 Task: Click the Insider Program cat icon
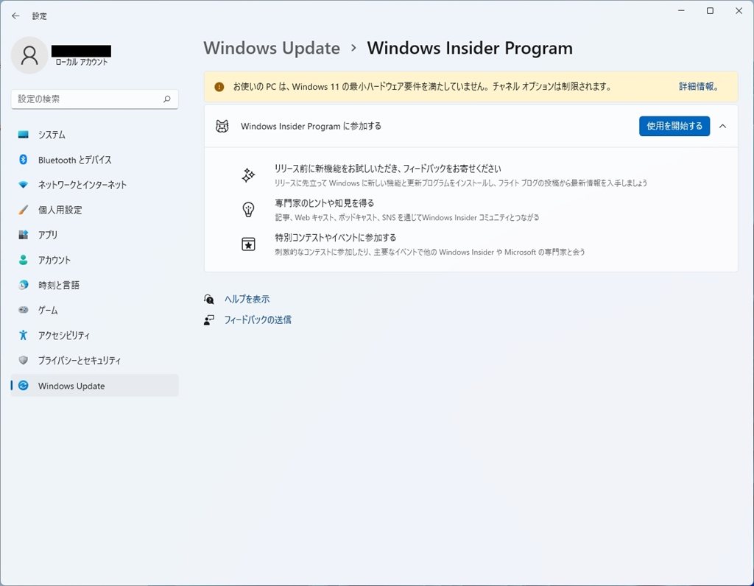point(222,126)
